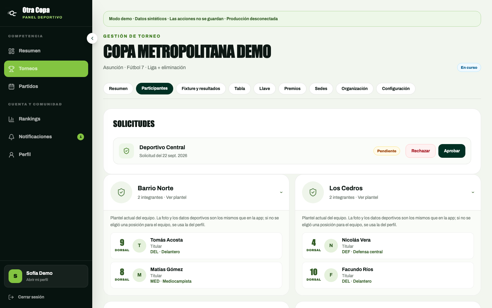Open the Tabla tab
The height and width of the screenshot is (308, 492).
[x=240, y=89]
